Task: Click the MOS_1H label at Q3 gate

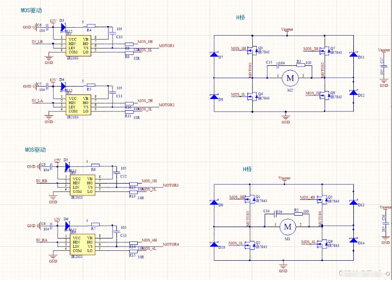Action: point(238,48)
